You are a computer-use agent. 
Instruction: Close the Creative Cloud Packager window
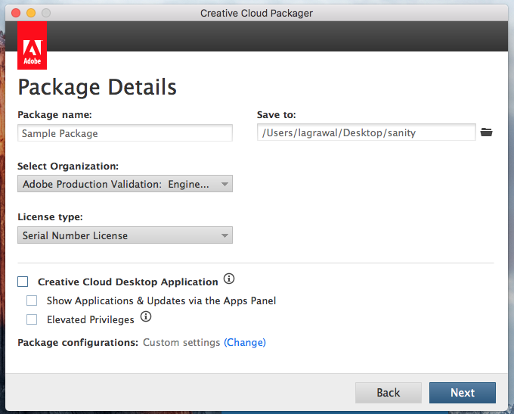point(15,13)
